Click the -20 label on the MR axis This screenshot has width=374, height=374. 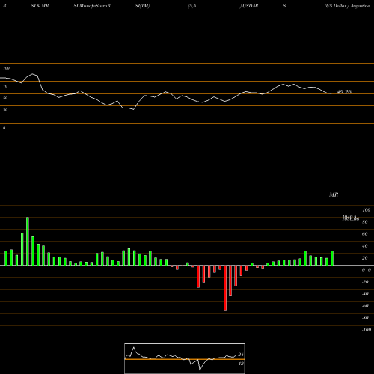pyautogui.click(x=365, y=282)
